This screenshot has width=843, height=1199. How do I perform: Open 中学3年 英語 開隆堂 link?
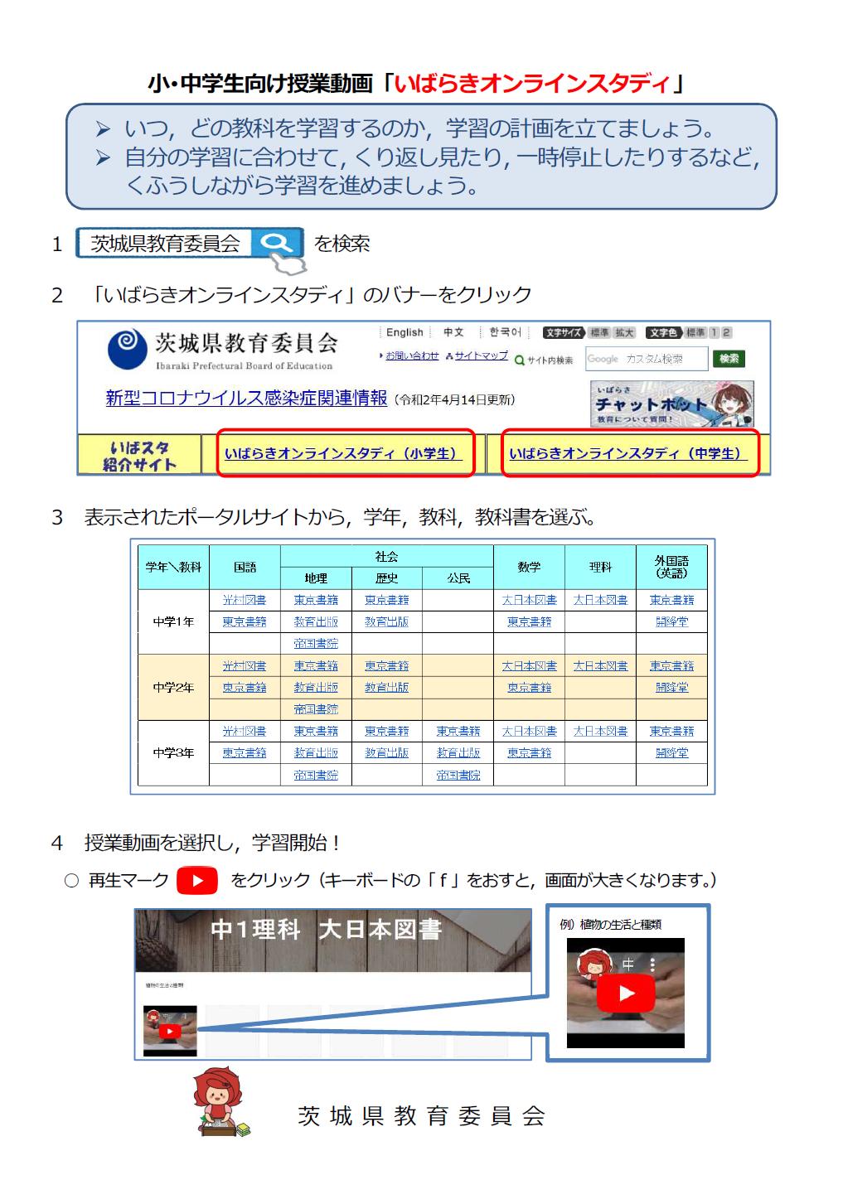672,752
